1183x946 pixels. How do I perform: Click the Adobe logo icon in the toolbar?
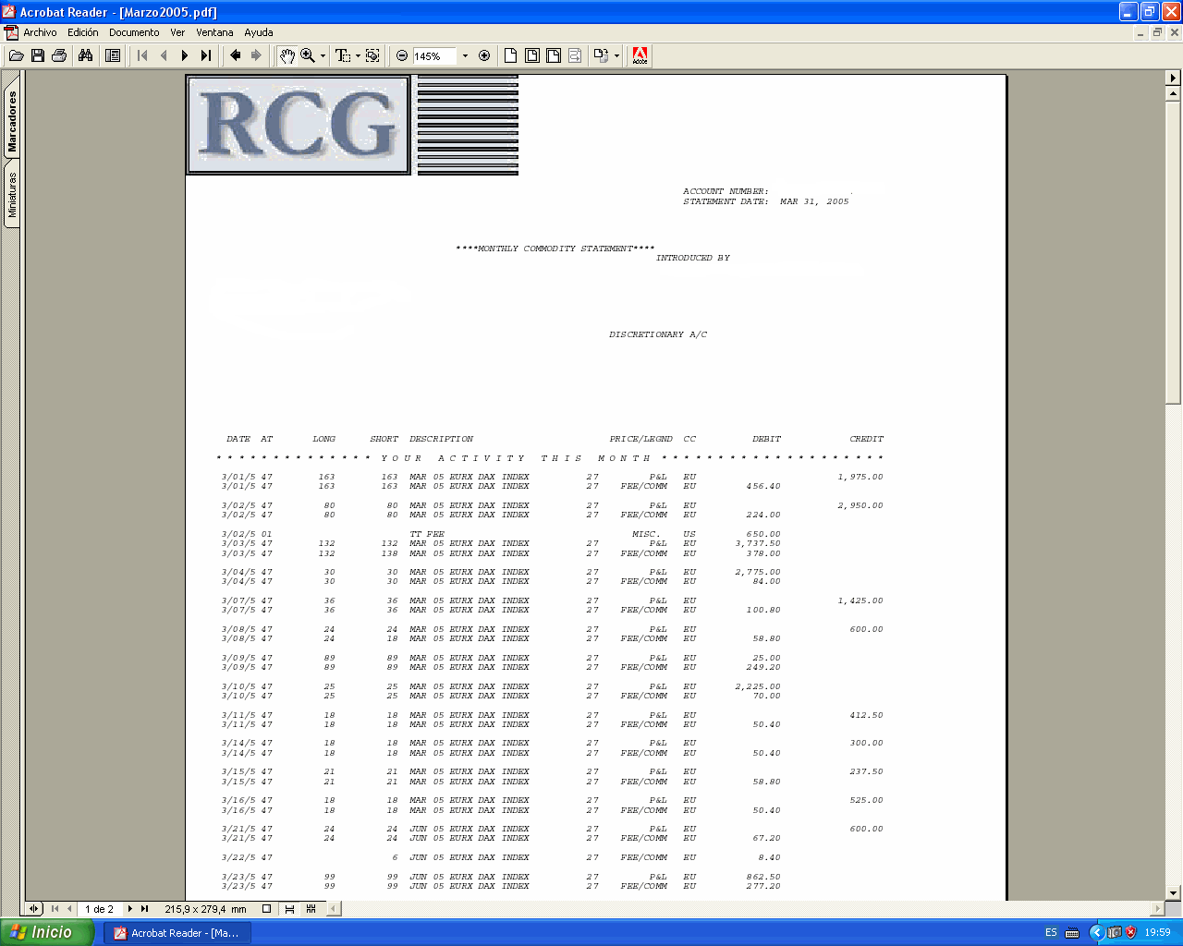tap(640, 55)
